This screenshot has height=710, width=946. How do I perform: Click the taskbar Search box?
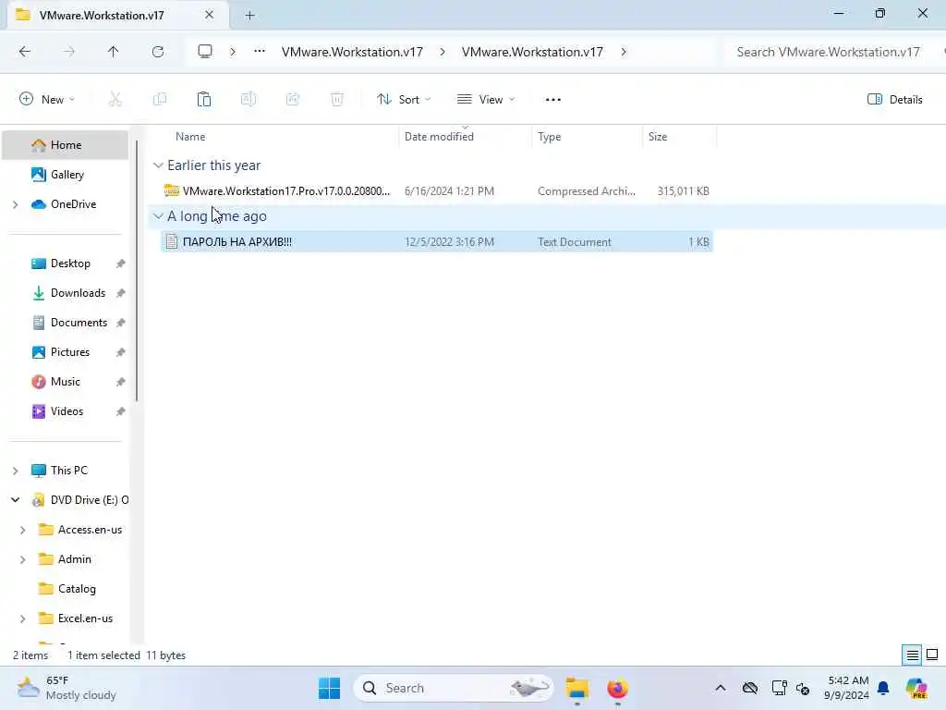click(453, 688)
